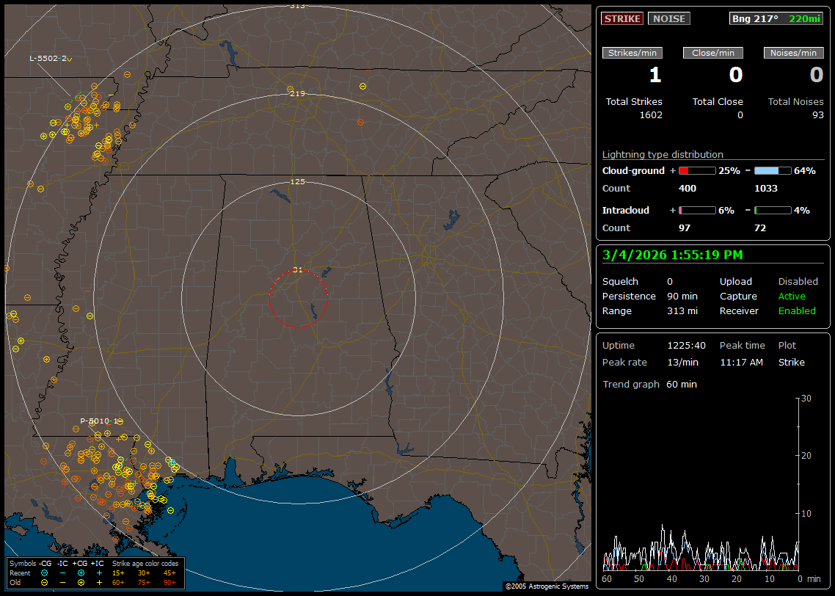This screenshot has width=835, height=596.
Task: Click the Capture Active status
Action: pos(792,297)
